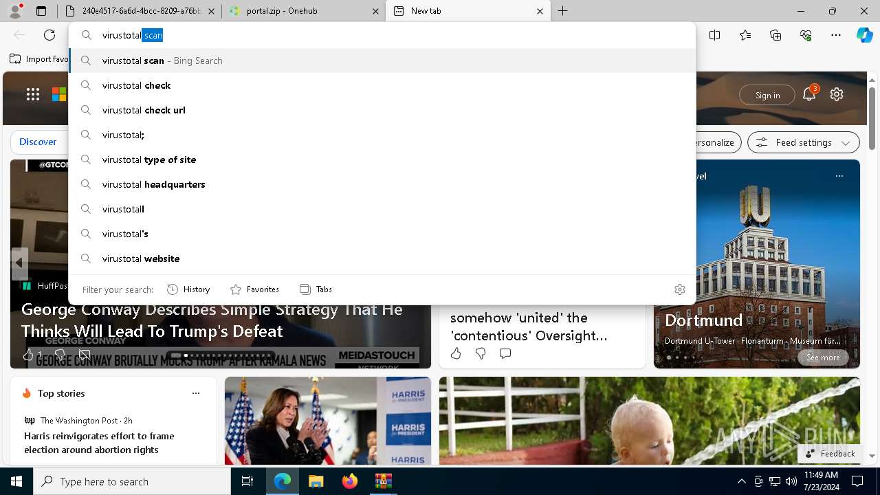Launch Firefox from taskbar

[350, 481]
